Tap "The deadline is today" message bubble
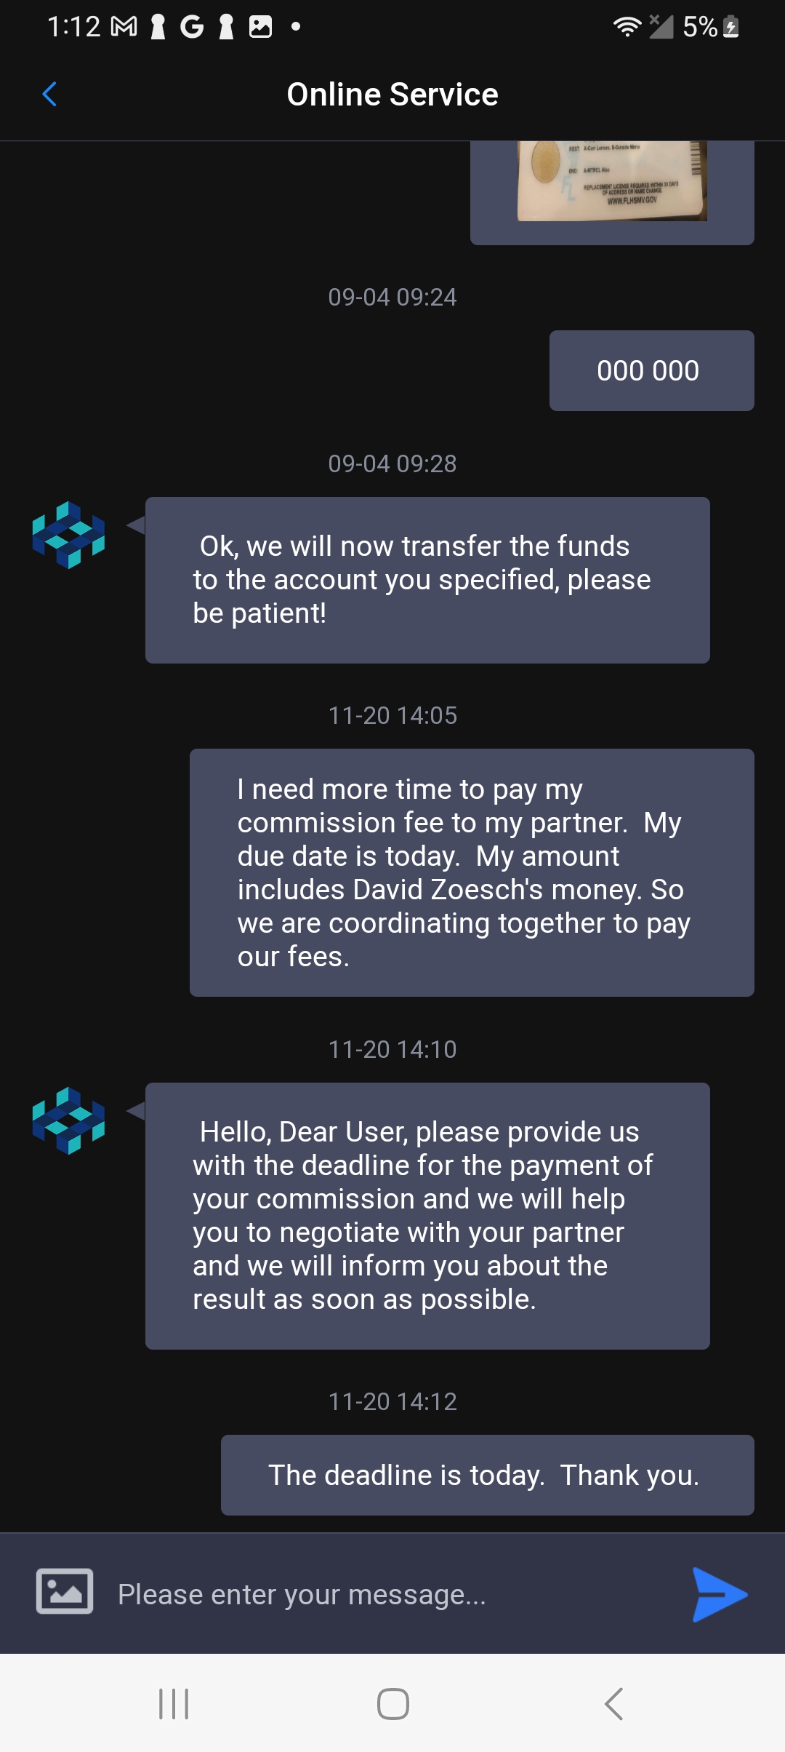 pyautogui.click(x=487, y=1475)
